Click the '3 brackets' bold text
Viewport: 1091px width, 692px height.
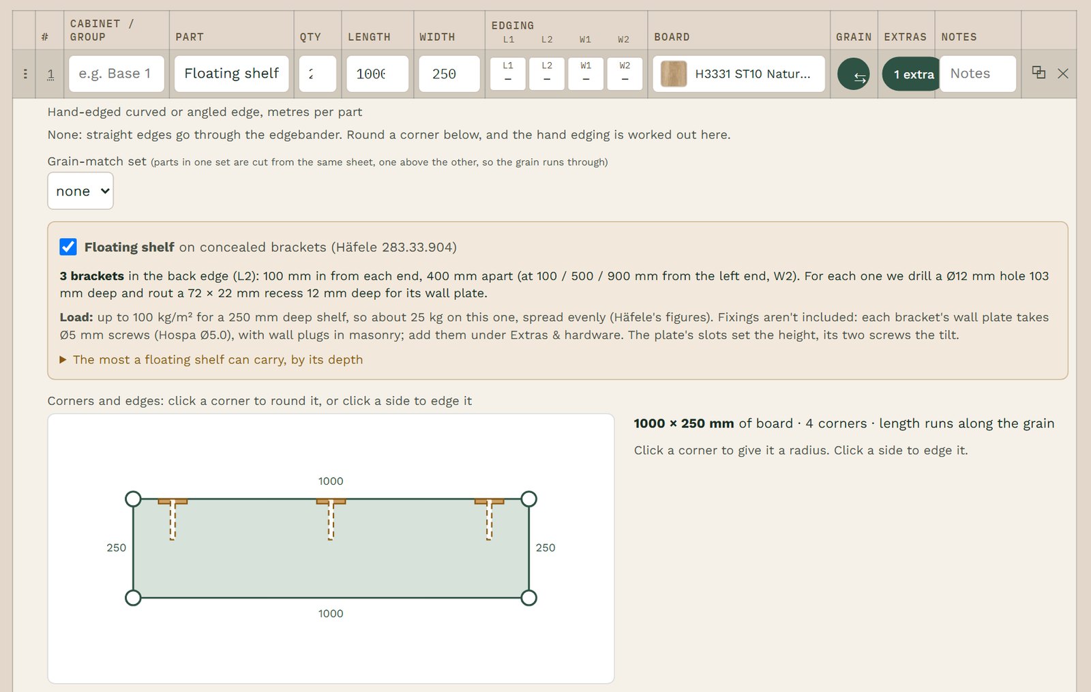coord(92,276)
